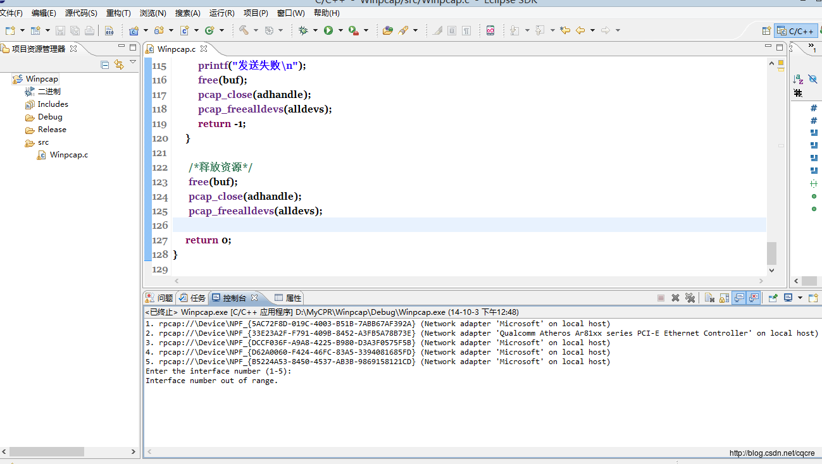Toggle outline Hide Fields icon

(x=813, y=79)
